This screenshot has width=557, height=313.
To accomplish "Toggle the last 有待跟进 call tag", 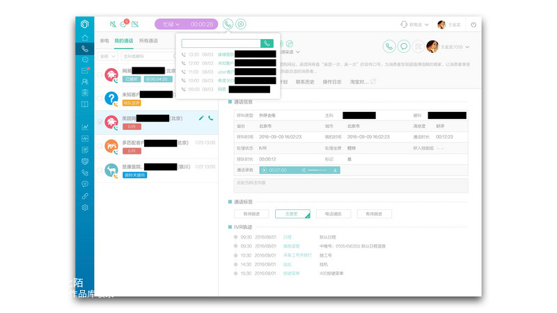I will tap(374, 214).
